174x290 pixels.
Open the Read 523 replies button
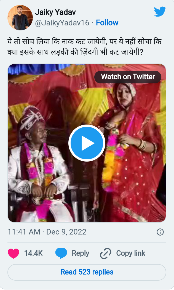coord(87,272)
